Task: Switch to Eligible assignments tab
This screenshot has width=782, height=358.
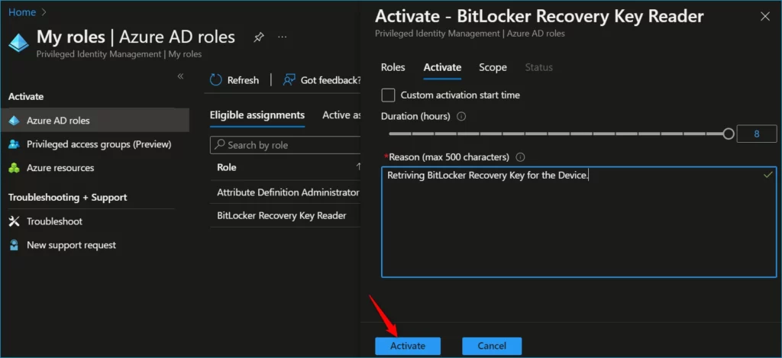Action: pyautogui.click(x=257, y=115)
